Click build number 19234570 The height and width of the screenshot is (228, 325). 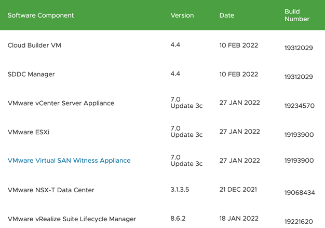coord(299,106)
